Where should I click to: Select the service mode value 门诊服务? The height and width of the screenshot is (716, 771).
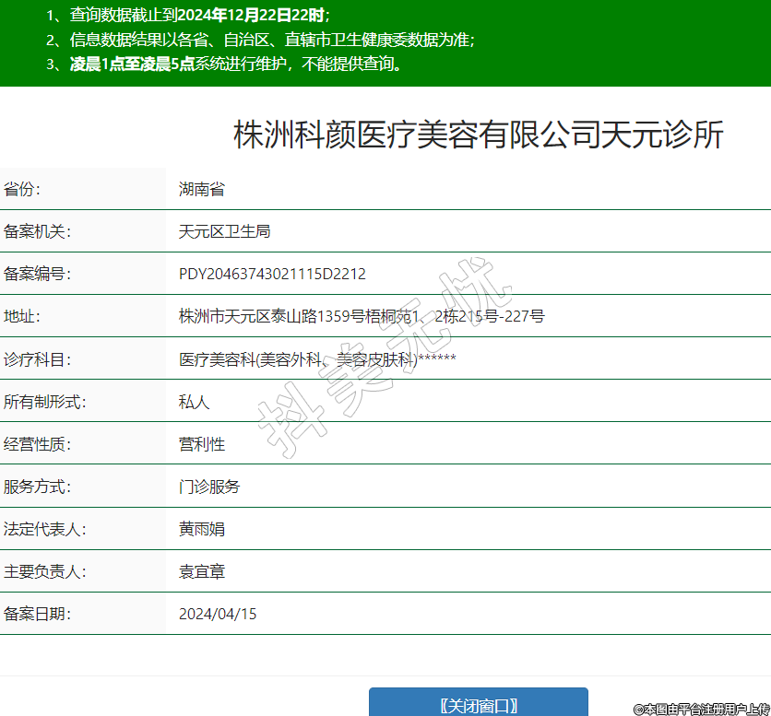point(209,487)
